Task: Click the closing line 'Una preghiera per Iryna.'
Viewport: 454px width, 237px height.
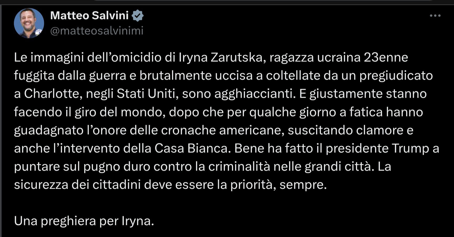Action: (x=84, y=221)
